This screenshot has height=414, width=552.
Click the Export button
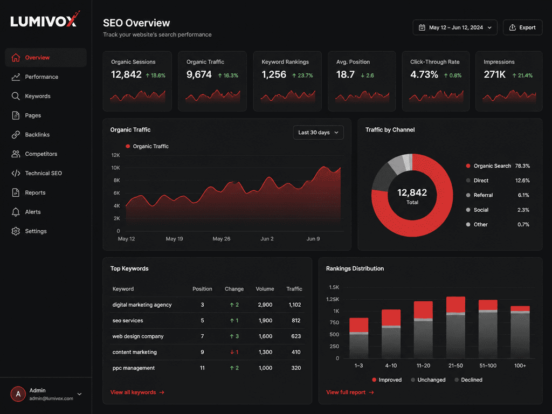[523, 27]
